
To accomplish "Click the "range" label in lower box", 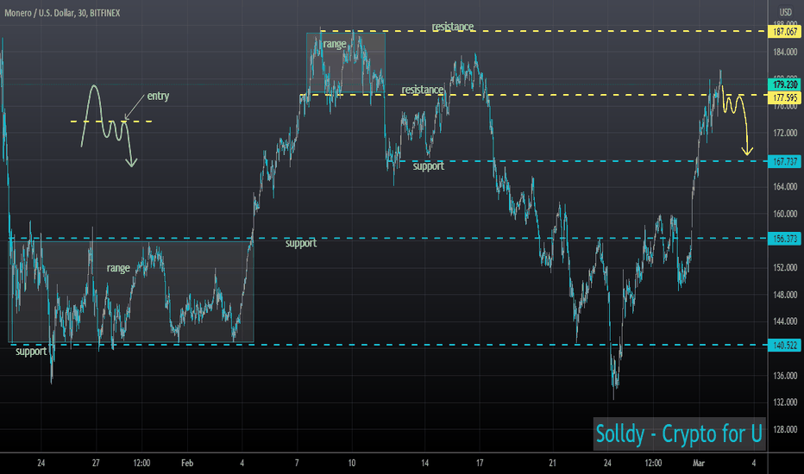I will 118,268.
